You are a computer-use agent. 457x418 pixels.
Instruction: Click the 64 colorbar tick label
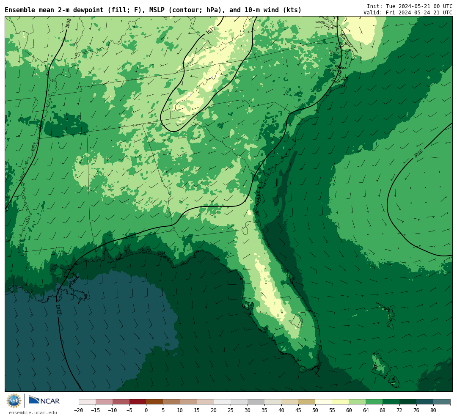point(366,410)
